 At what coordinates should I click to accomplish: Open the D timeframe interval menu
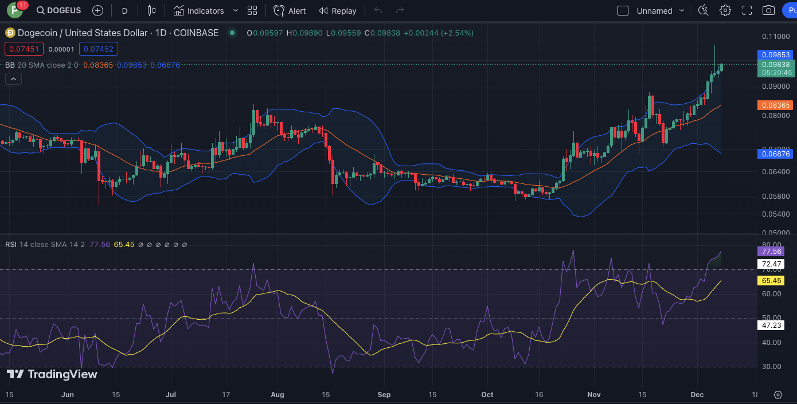(x=124, y=11)
